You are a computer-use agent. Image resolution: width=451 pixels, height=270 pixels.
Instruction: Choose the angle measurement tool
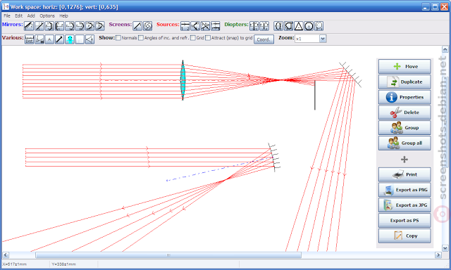click(39, 39)
